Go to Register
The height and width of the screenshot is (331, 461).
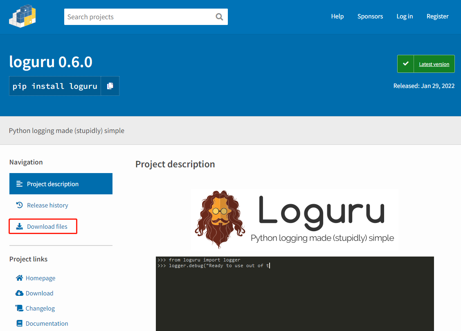438,16
